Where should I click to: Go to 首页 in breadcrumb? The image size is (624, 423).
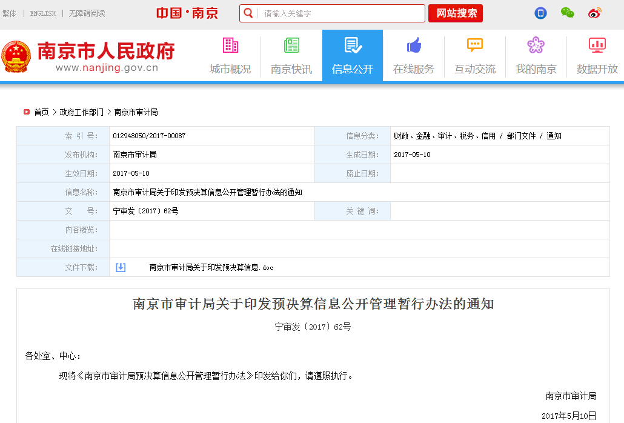click(41, 112)
